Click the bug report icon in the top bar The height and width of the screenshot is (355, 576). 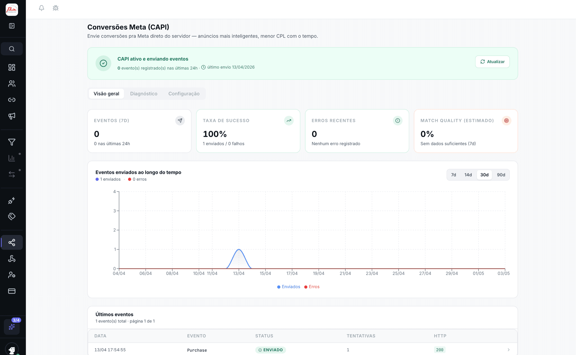pos(56,8)
